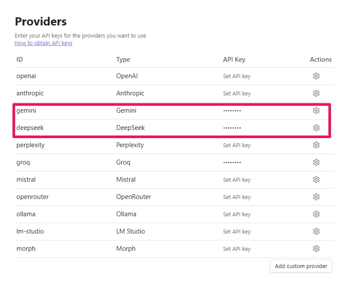Set API key for the lm-studio row

(237, 231)
